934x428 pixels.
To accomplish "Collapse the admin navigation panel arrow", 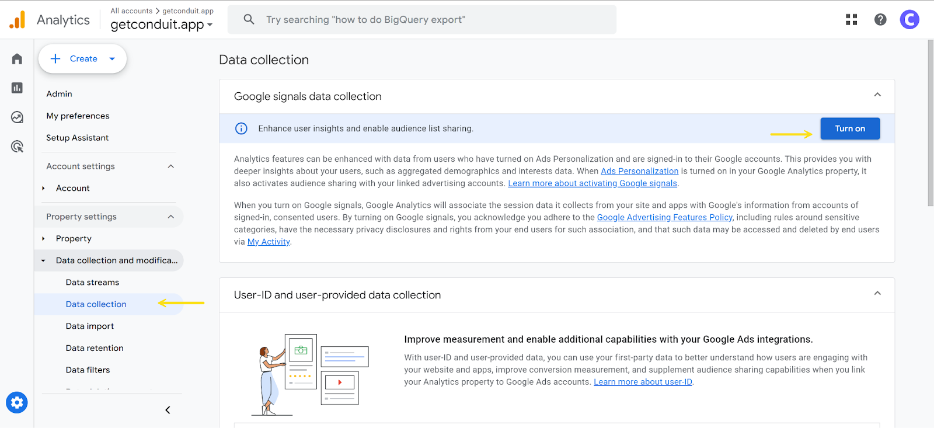I will point(168,410).
